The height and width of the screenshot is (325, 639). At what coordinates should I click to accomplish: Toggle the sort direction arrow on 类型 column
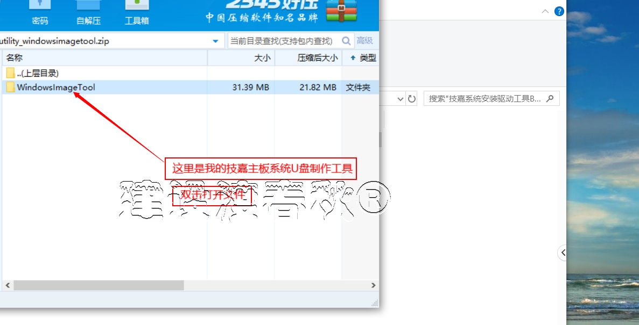pos(352,57)
